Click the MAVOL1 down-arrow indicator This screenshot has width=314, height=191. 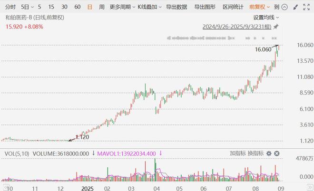pyautogui.click(x=161, y=153)
